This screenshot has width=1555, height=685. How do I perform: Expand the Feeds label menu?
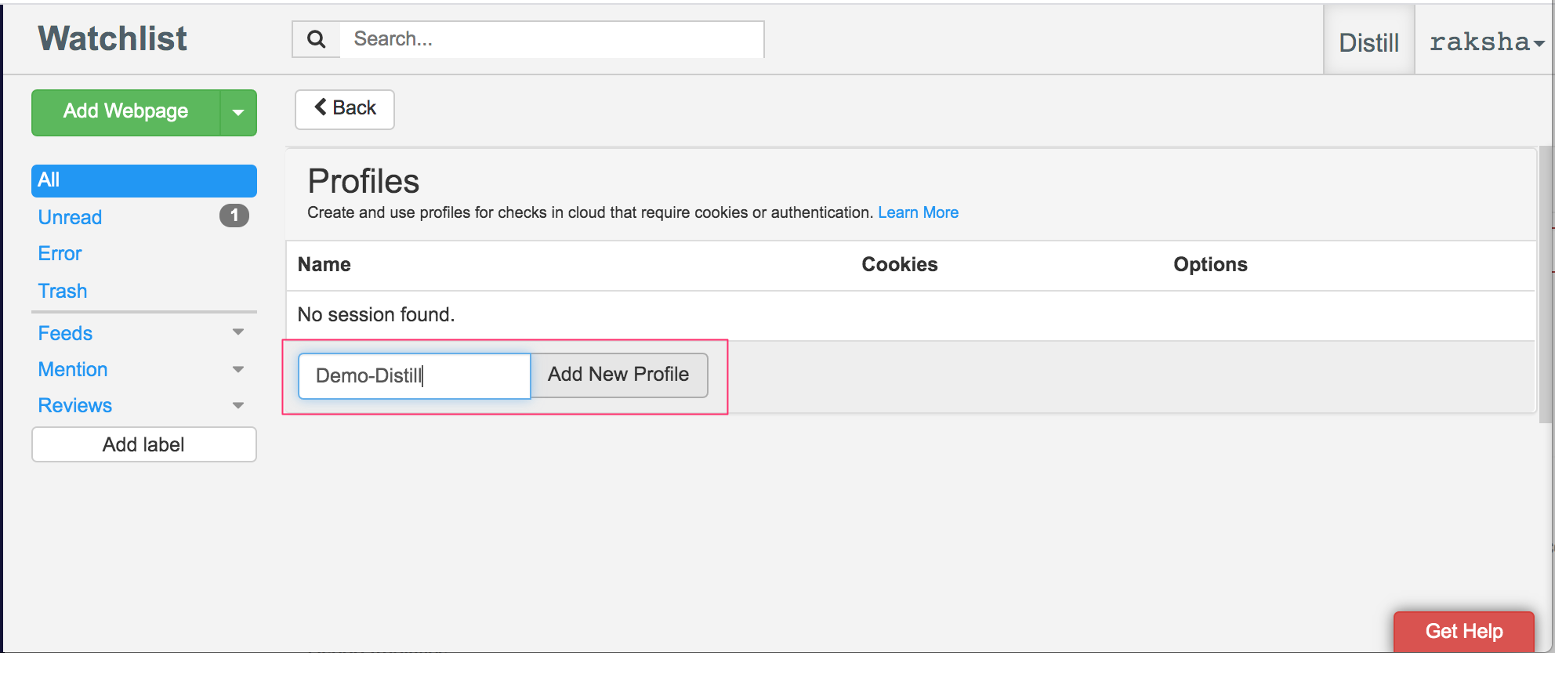pyautogui.click(x=238, y=332)
